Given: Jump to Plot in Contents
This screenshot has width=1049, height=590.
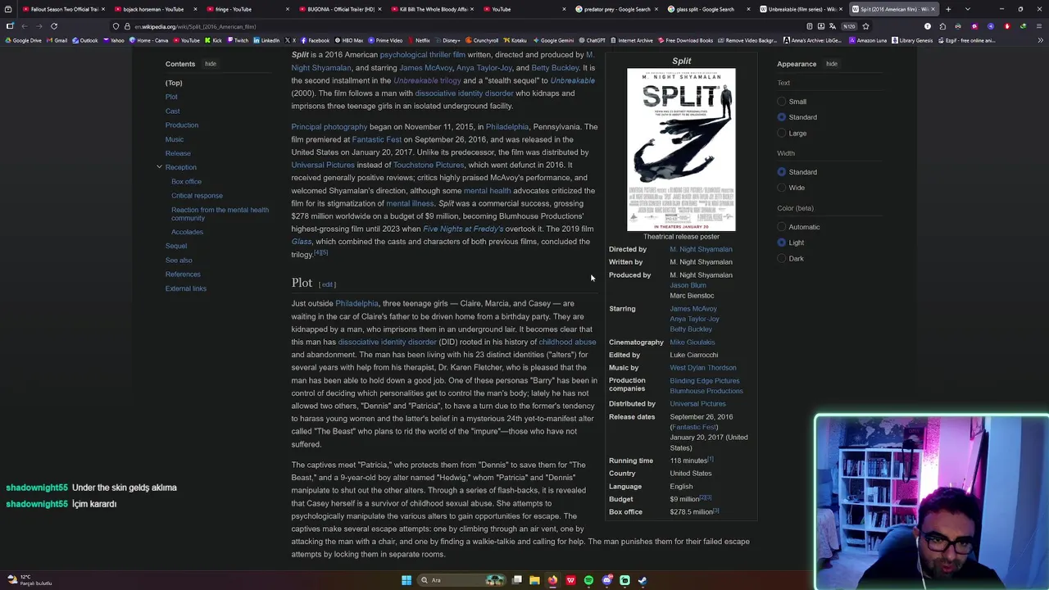Looking at the screenshot, I should [x=171, y=97].
